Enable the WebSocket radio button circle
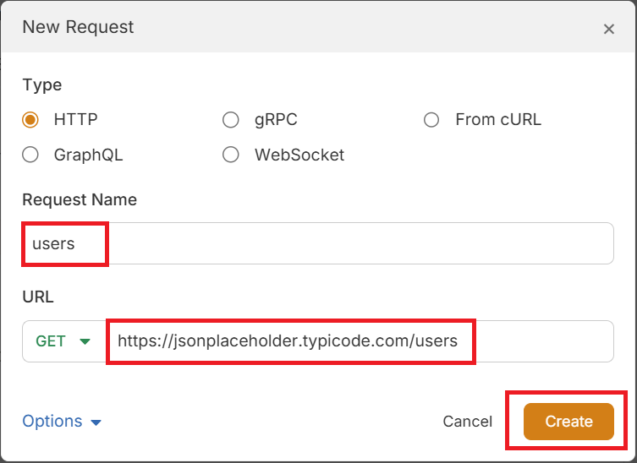Screen dimensions: 637x463 (x=231, y=155)
